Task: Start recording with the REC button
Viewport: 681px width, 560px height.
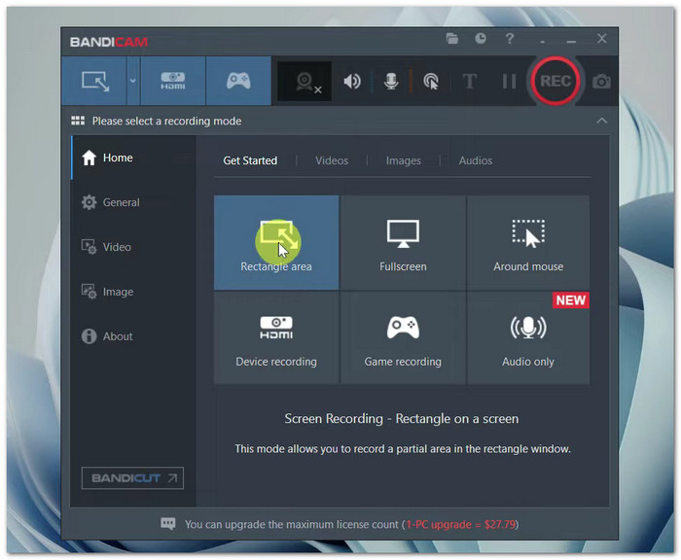Action: click(x=556, y=81)
